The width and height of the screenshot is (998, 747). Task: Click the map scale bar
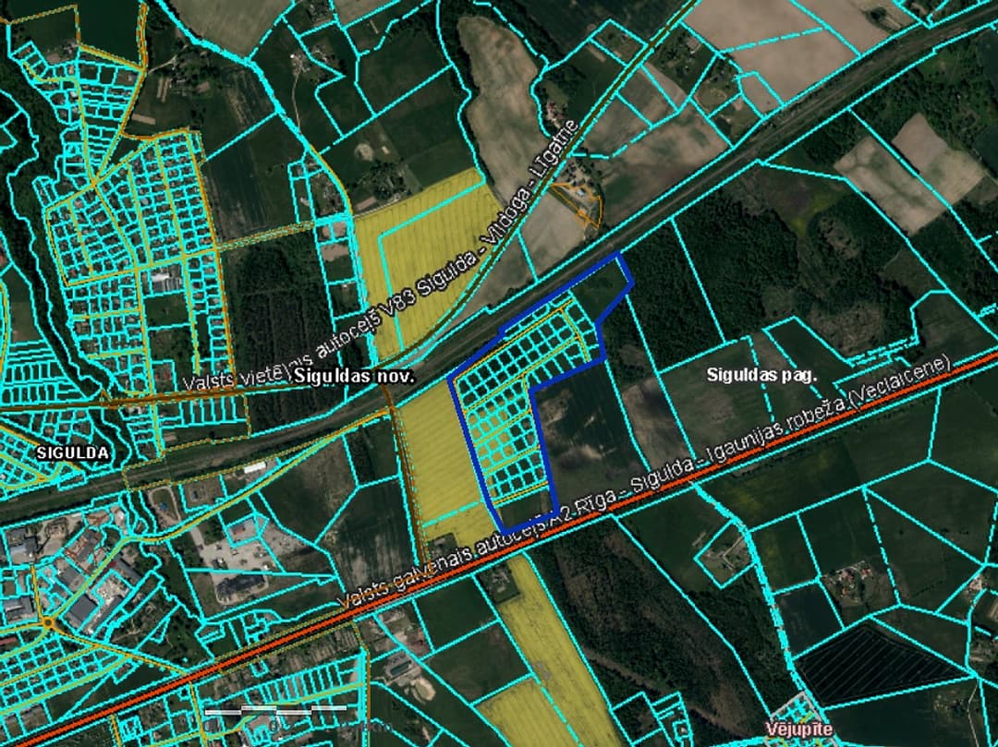[x=275, y=709]
